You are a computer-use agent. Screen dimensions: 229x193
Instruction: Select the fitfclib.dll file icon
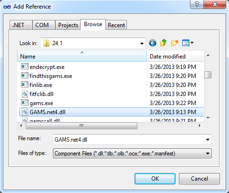pos(25,94)
